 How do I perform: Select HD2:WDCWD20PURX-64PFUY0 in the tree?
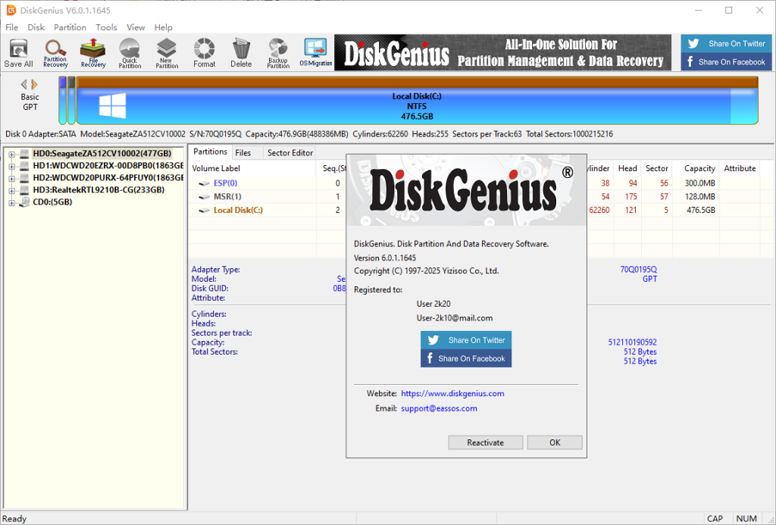(x=108, y=177)
